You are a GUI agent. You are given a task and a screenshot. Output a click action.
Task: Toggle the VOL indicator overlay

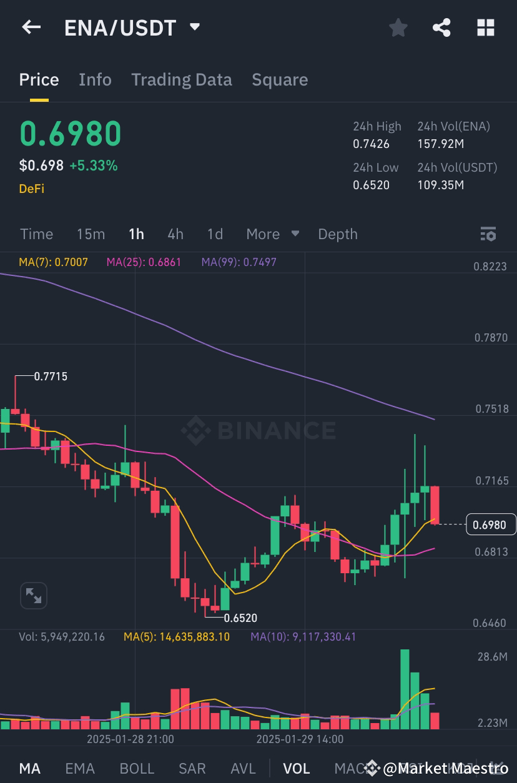tap(297, 768)
